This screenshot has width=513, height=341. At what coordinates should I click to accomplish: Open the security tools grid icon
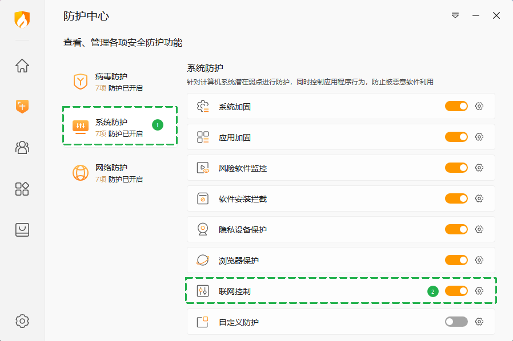click(x=22, y=189)
